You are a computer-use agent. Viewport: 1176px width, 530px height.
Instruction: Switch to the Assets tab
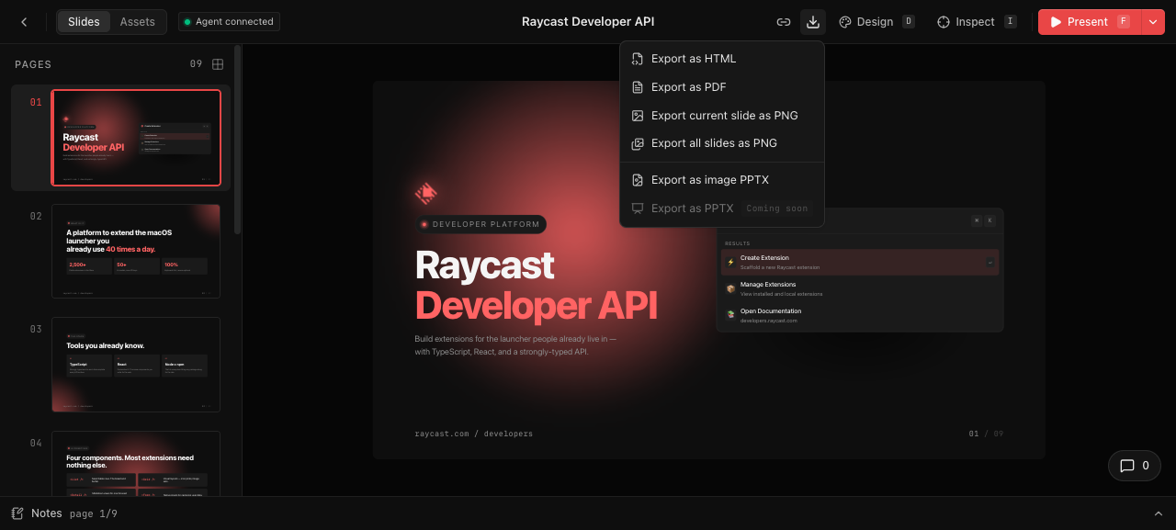click(138, 22)
